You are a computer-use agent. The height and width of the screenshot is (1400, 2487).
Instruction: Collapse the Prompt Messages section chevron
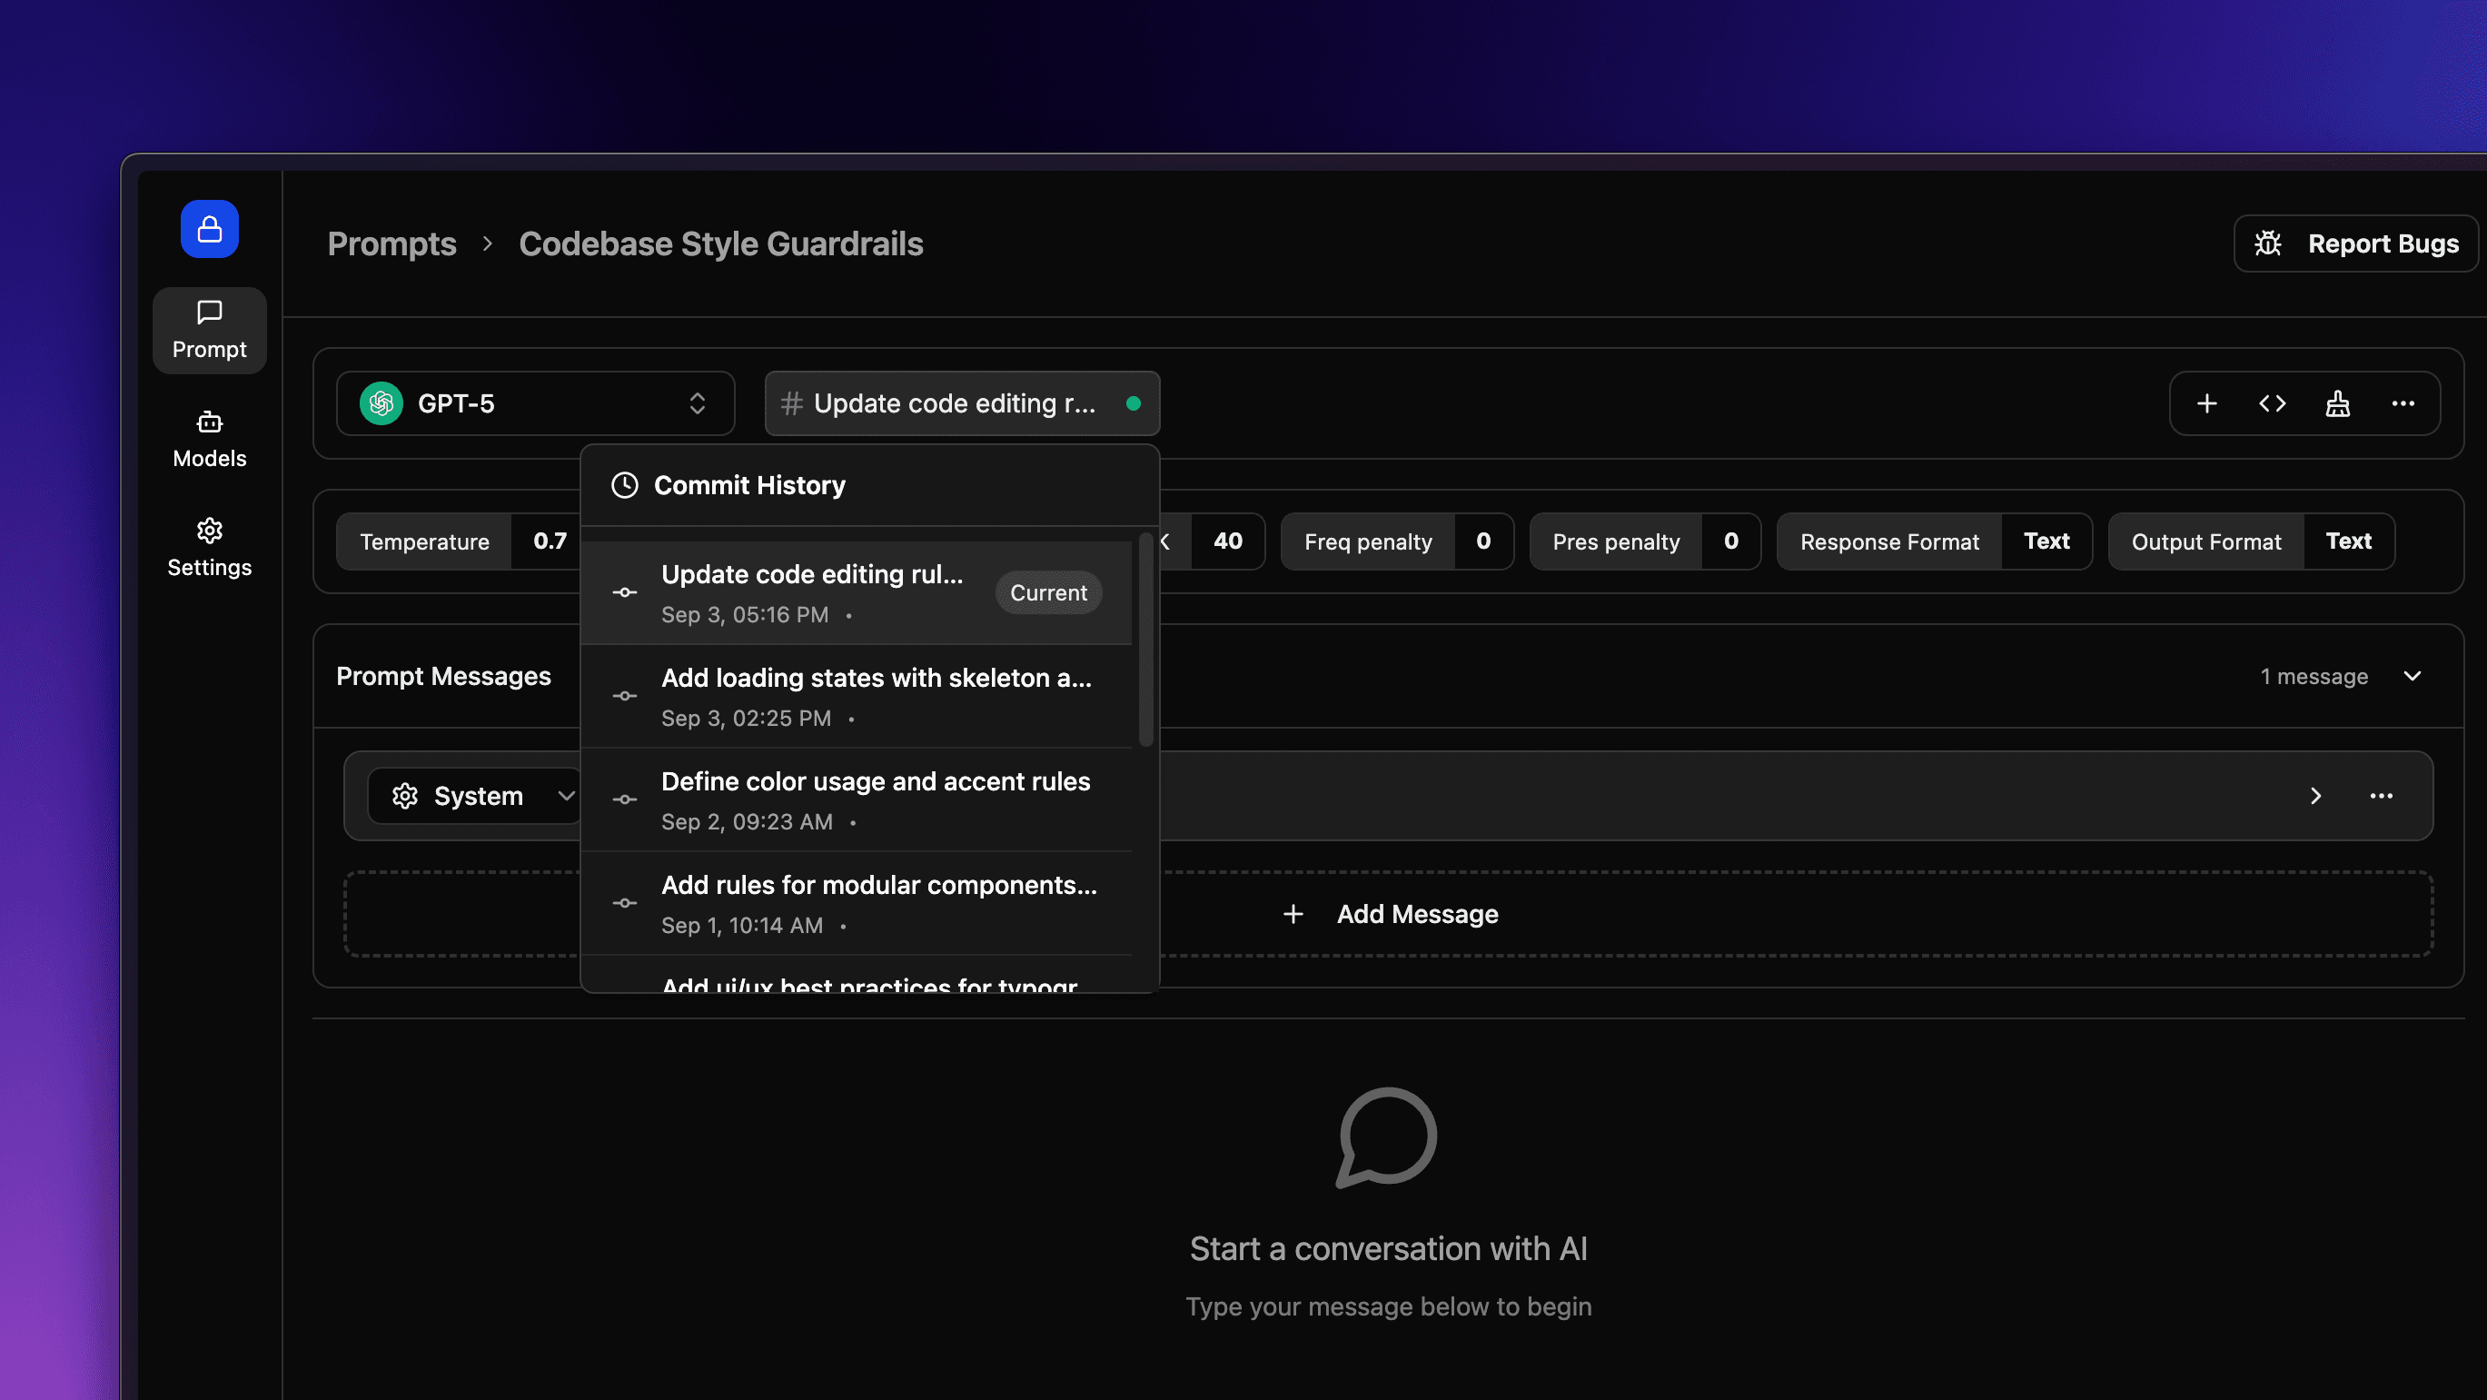point(2412,676)
